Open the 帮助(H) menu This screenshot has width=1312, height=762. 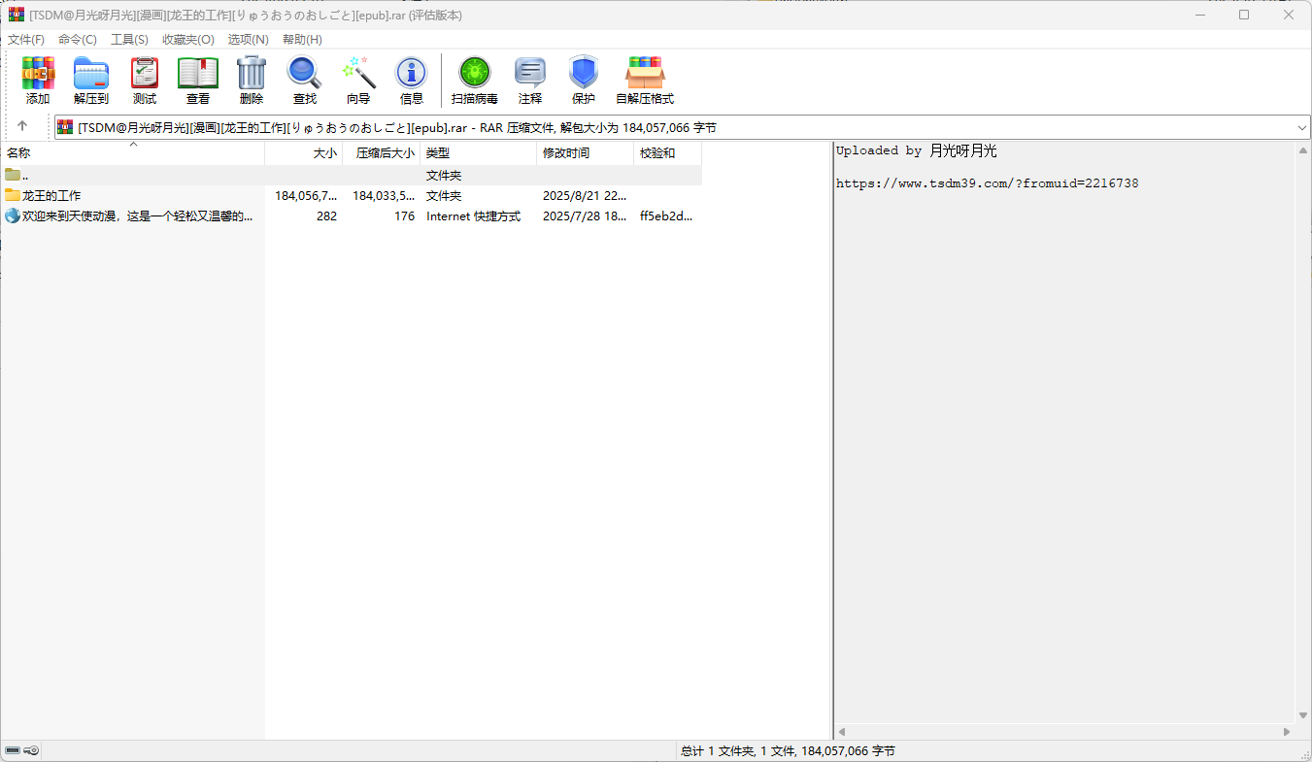coord(302,40)
